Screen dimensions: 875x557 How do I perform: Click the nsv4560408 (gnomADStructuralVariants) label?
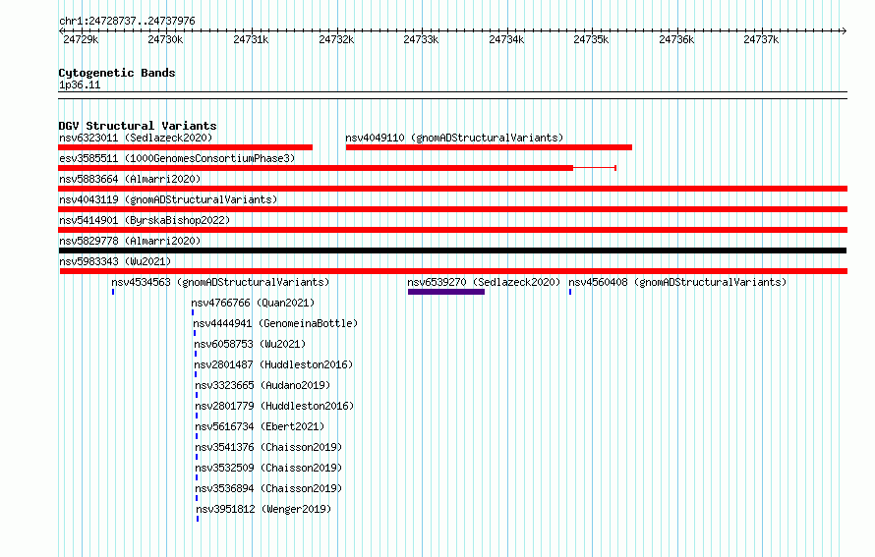(677, 282)
